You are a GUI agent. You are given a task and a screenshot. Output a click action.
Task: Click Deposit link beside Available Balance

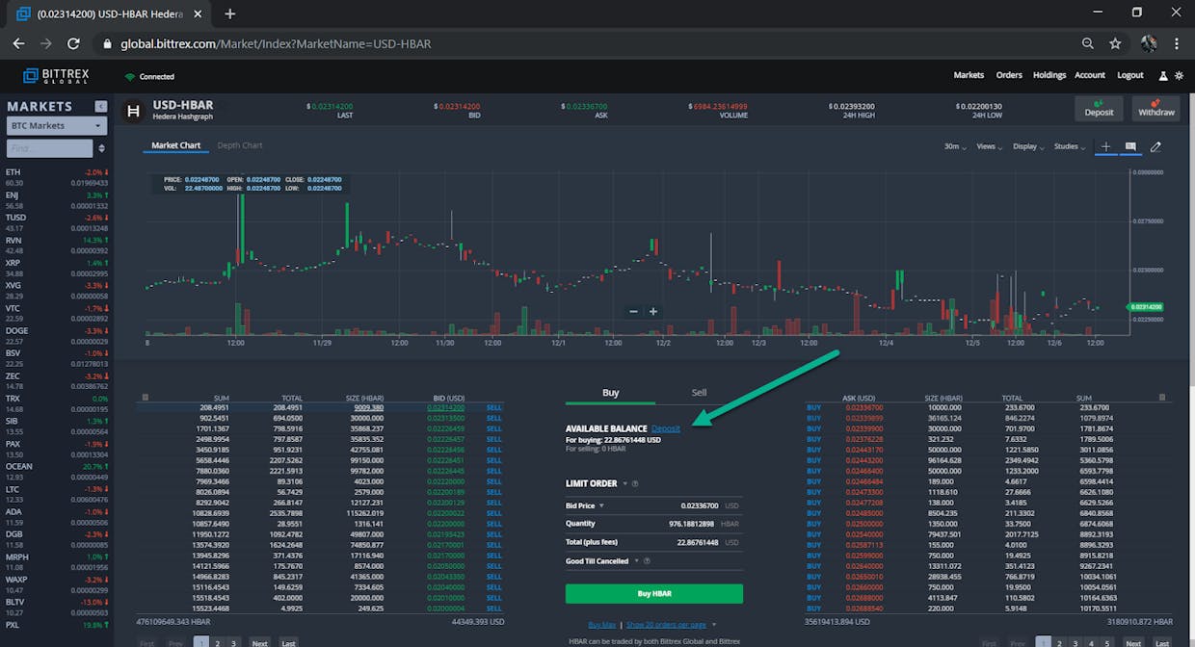(666, 428)
